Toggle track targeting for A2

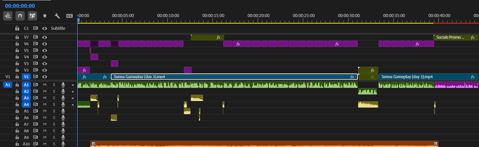26,91
